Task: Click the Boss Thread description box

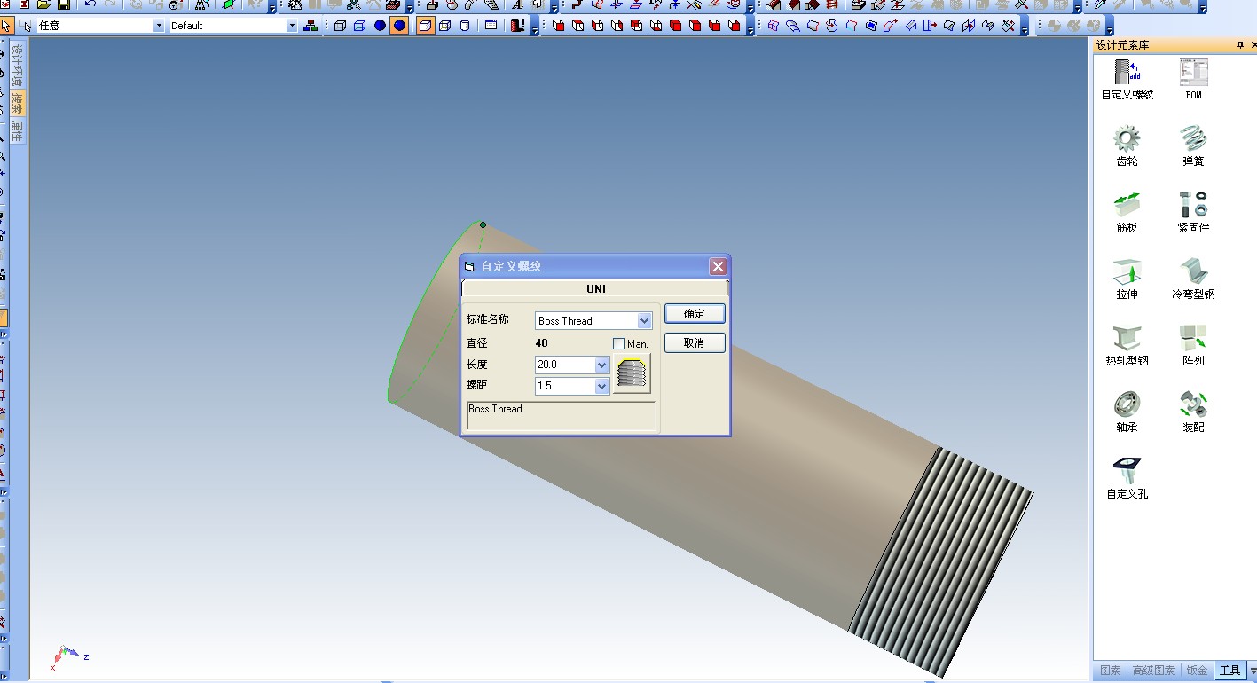Action: point(562,415)
